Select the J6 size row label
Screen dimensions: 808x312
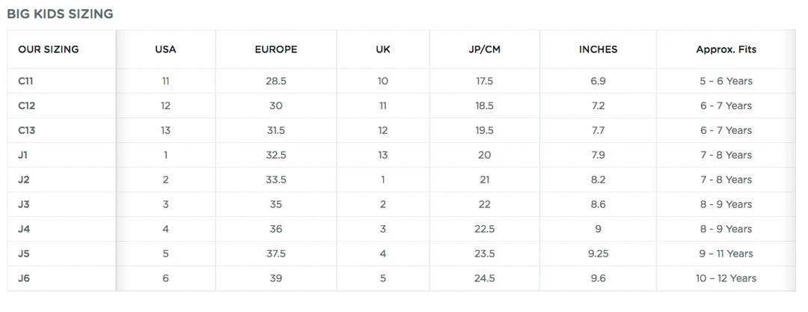[x=24, y=278]
